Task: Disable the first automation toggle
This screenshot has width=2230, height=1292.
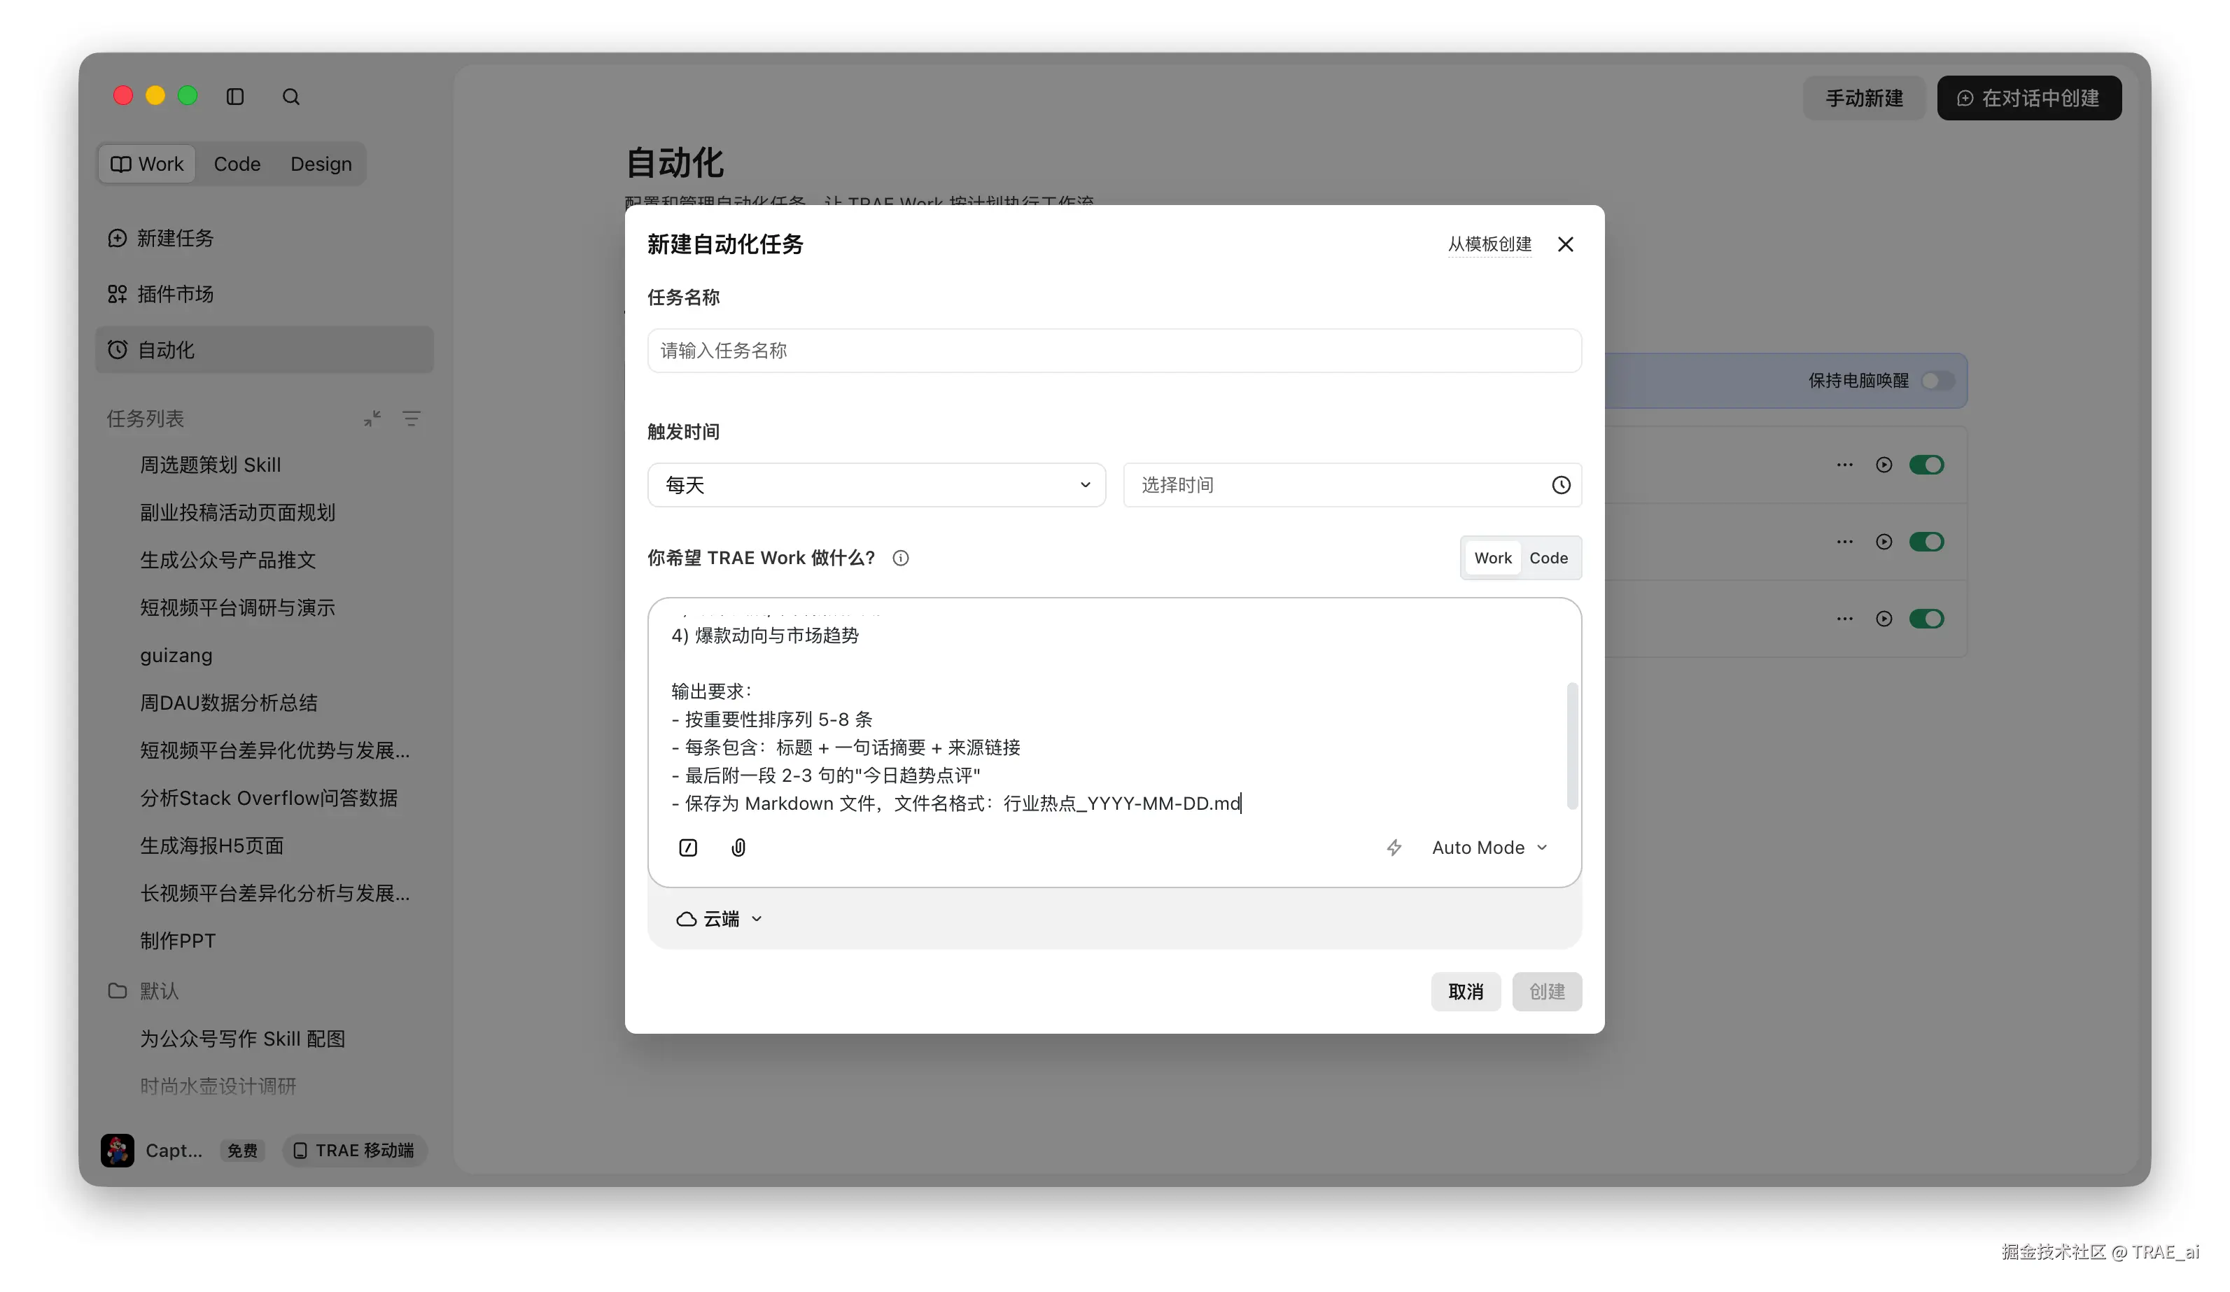Action: [1926, 465]
